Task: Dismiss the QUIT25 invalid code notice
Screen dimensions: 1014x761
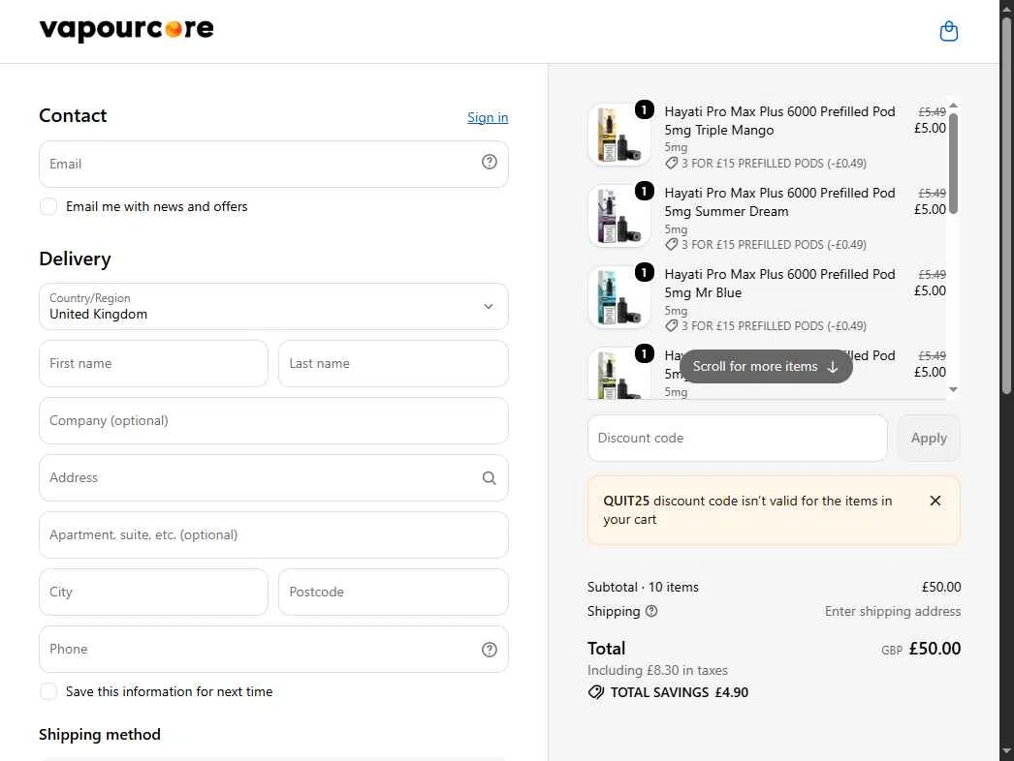Action: pyautogui.click(x=935, y=501)
